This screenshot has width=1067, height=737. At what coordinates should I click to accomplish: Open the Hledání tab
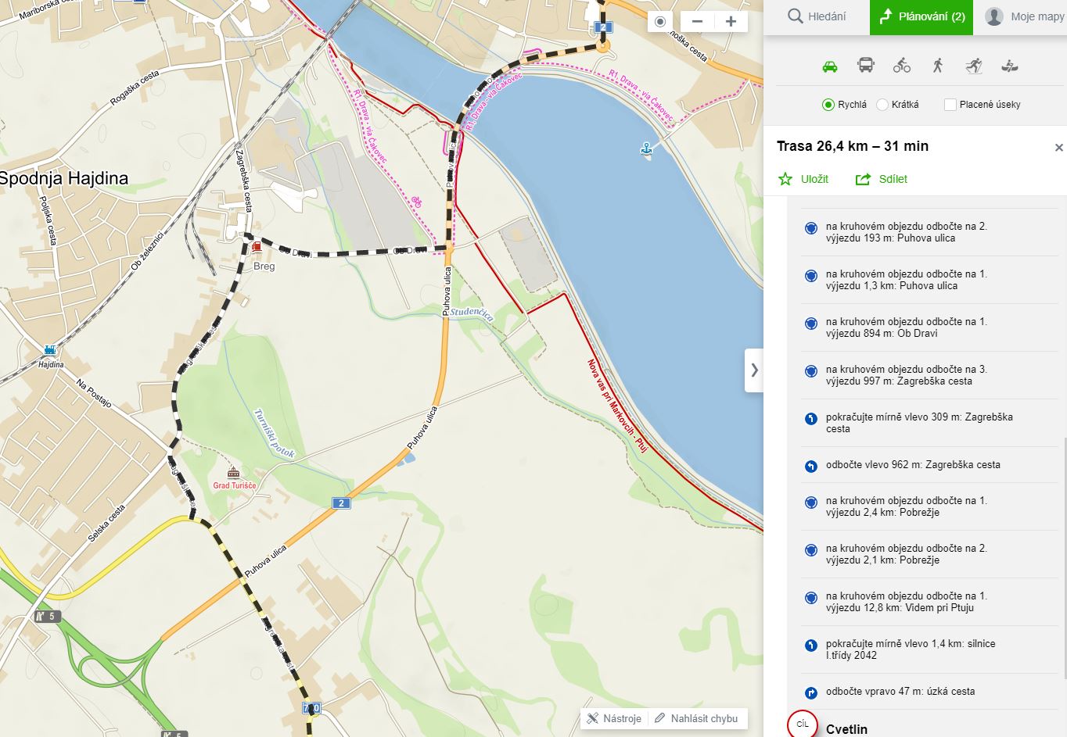817,16
